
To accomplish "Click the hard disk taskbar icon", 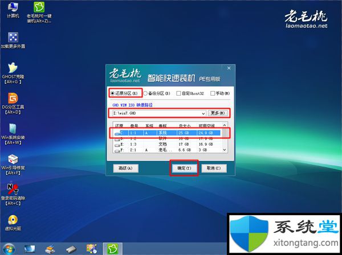I will pos(71,249).
